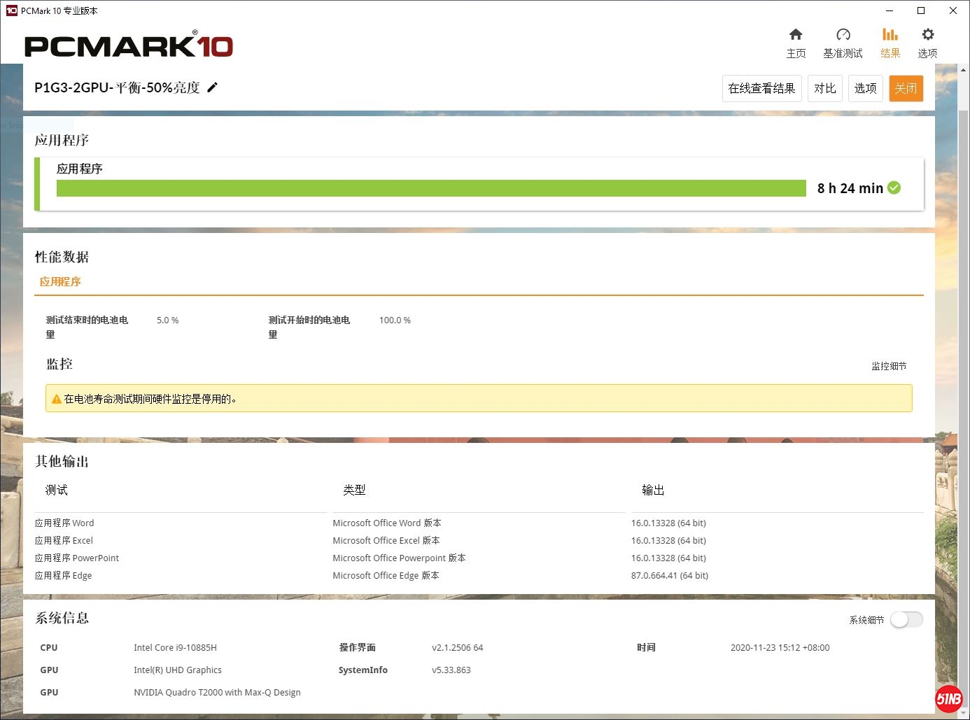Open the Home (主页) page icon
Image resolution: width=970 pixels, height=720 pixels.
tap(796, 34)
